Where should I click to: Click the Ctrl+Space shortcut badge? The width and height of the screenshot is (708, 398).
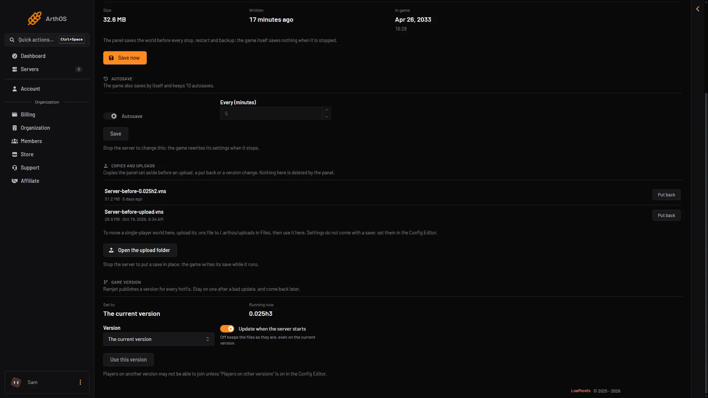click(x=72, y=39)
